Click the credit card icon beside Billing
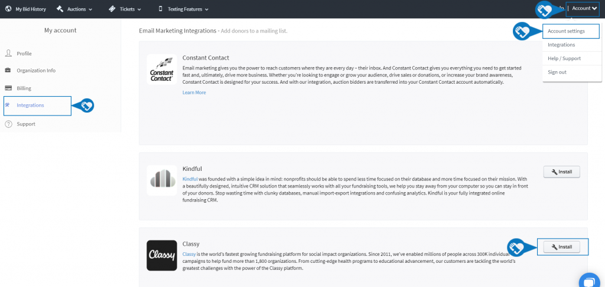The height and width of the screenshot is (287, 605). [x=8, y=88]
